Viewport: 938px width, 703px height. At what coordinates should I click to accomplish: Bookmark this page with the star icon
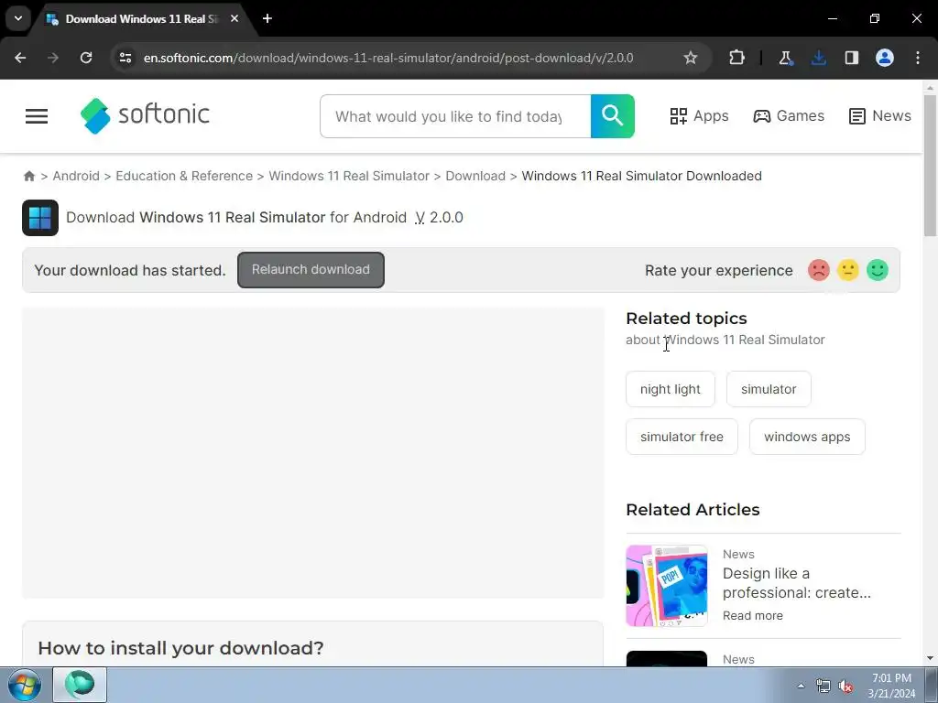click(x=691, y=58)
